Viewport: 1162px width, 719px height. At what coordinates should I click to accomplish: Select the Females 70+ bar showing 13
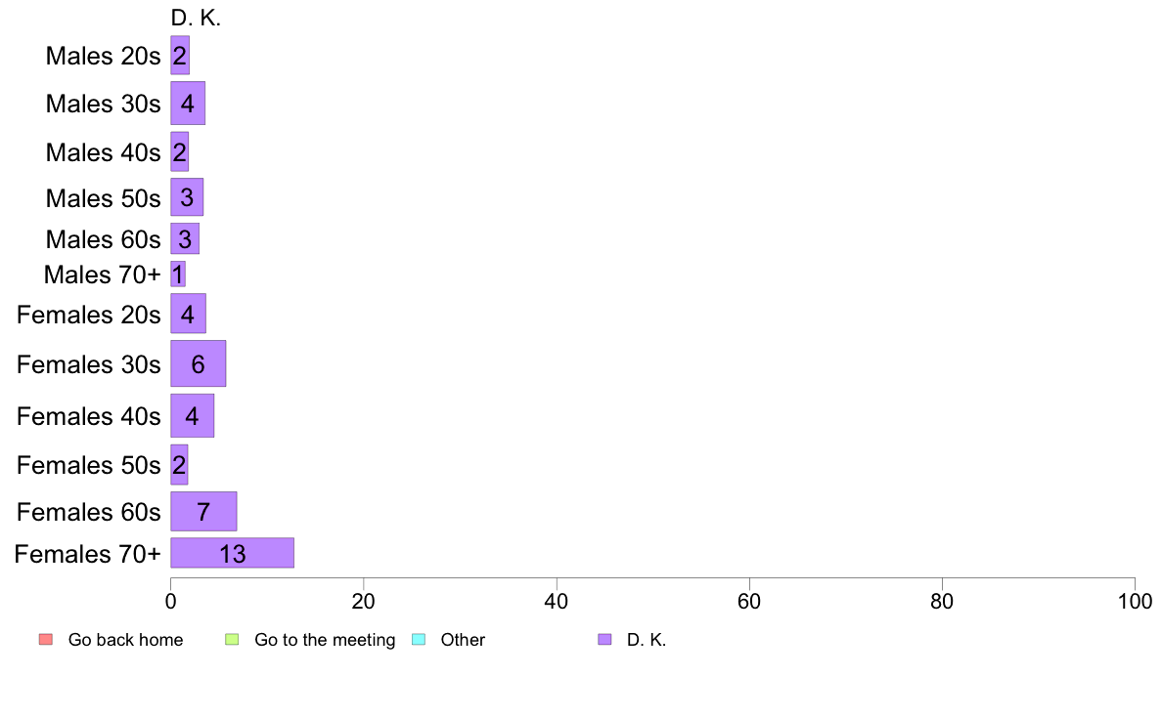[233, 553]
